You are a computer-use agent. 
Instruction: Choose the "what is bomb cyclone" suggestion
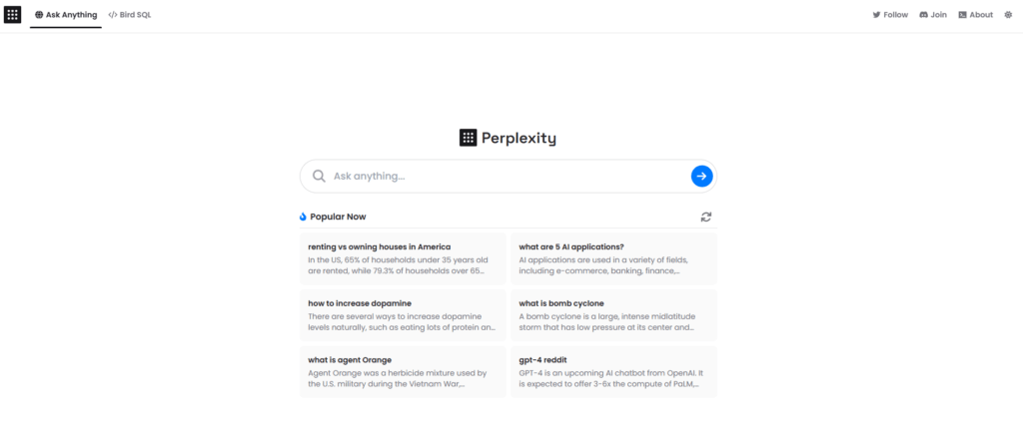(x=613, y=315)
